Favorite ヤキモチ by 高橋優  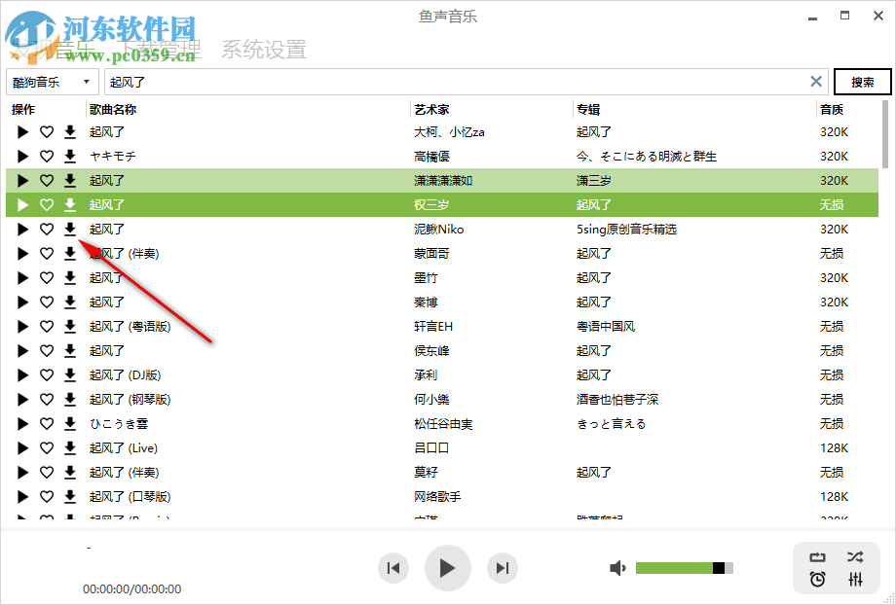coord(45,156)
